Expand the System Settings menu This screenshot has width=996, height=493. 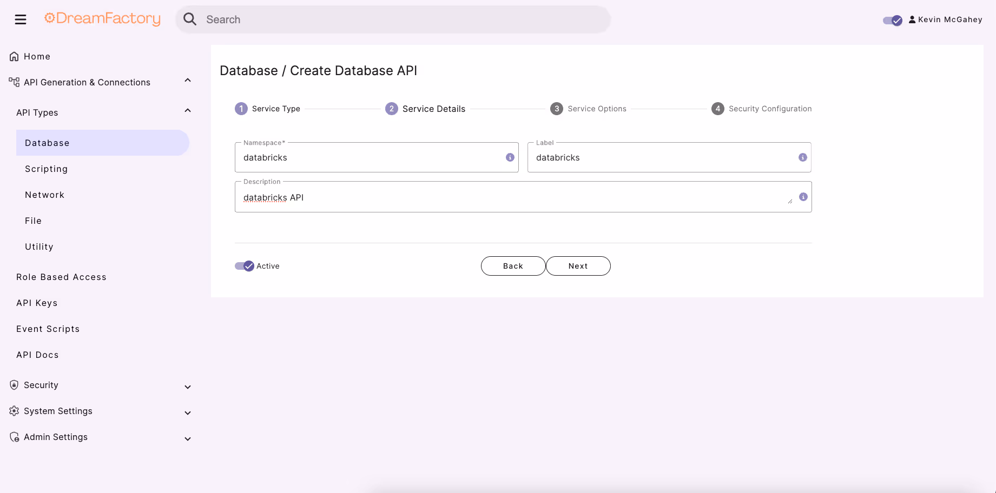tap(188, 413)
